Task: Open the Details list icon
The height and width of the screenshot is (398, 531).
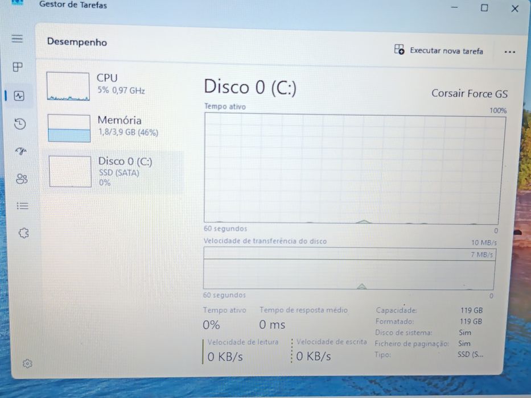Action: pyautogui.click(x=22, y=206)
